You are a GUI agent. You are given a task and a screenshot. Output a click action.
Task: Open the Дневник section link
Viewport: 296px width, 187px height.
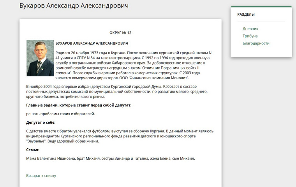250,29
